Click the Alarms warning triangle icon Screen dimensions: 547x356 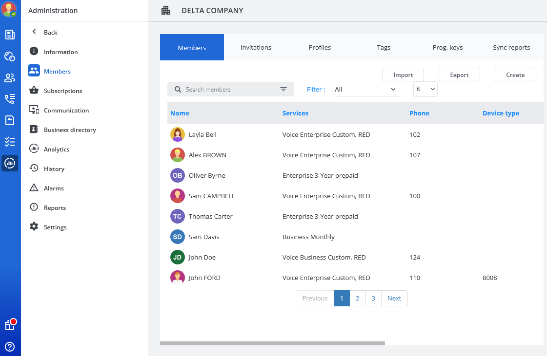[x=34, y=188]
